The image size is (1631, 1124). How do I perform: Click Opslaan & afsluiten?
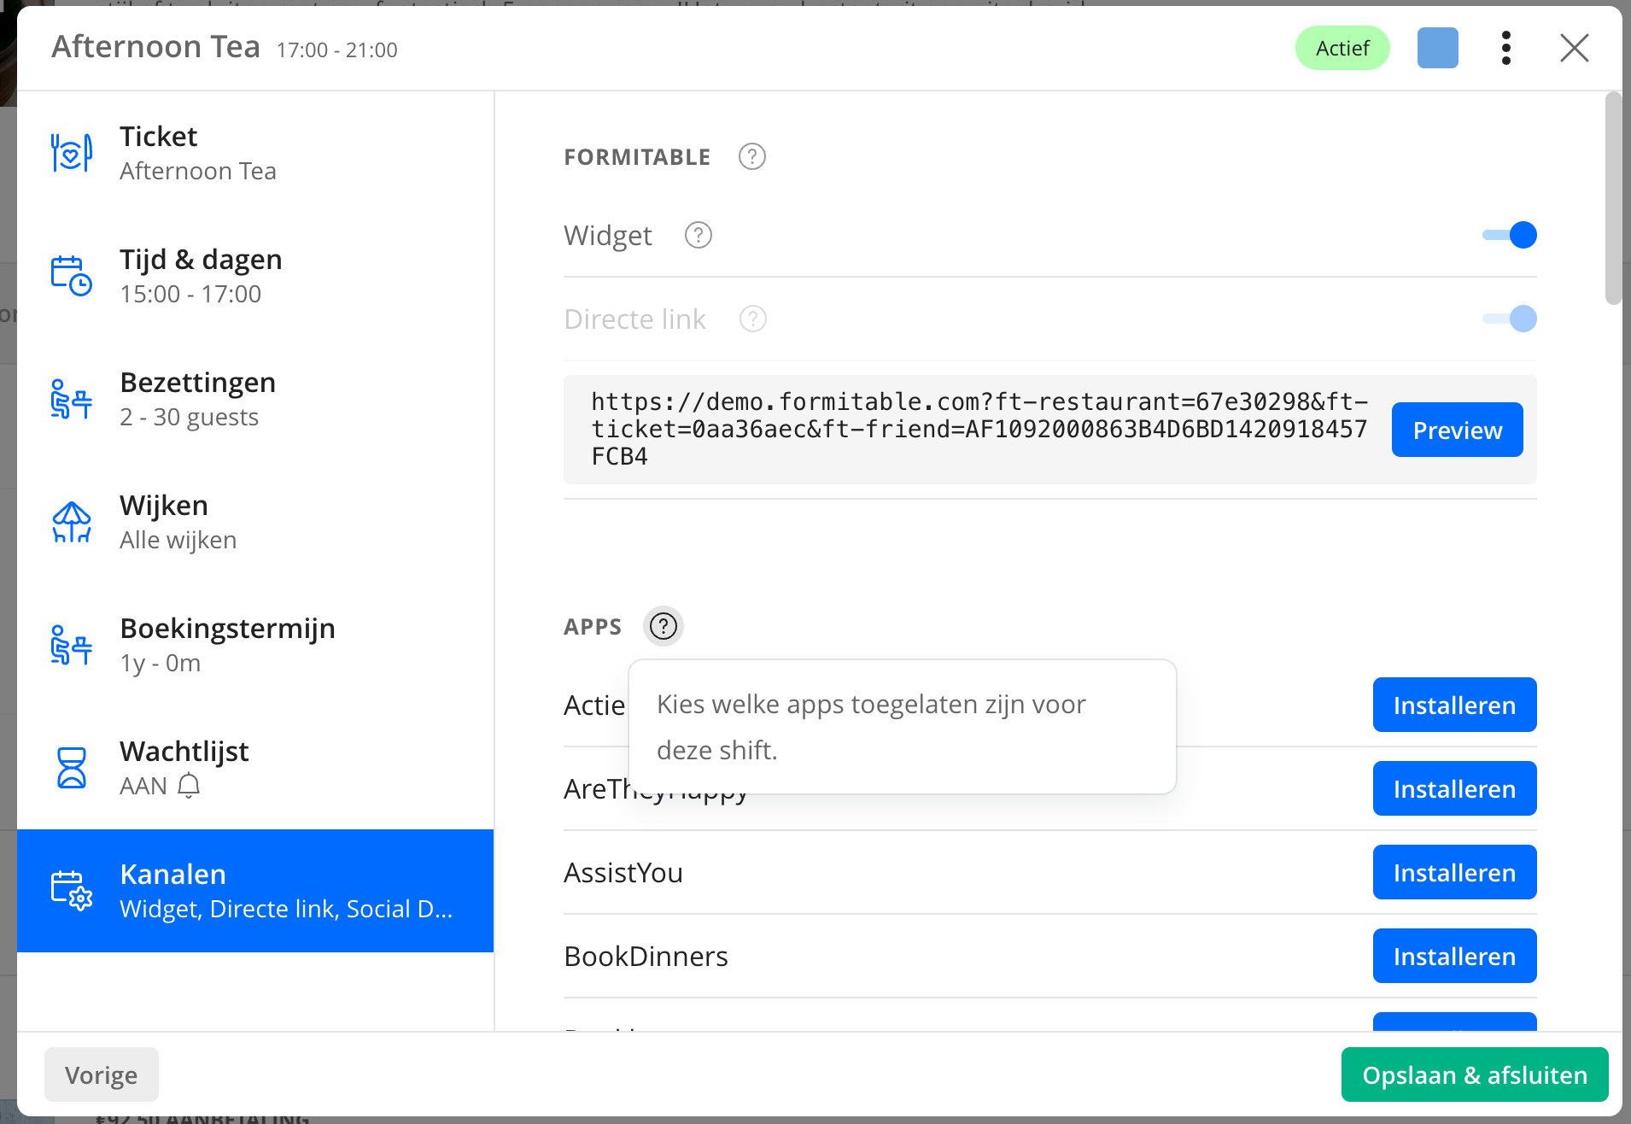click(1475, 1074)
